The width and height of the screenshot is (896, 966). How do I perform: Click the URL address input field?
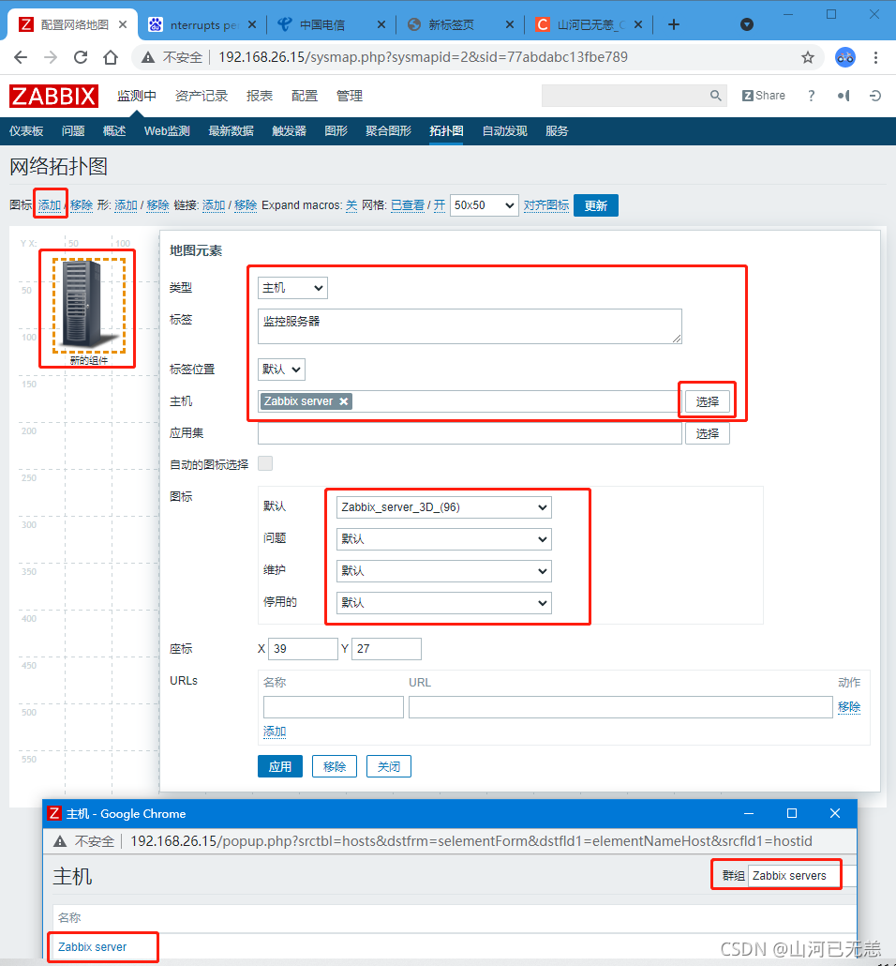[x=620, y=707]
